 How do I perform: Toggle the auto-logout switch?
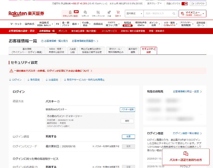[185, 4]
